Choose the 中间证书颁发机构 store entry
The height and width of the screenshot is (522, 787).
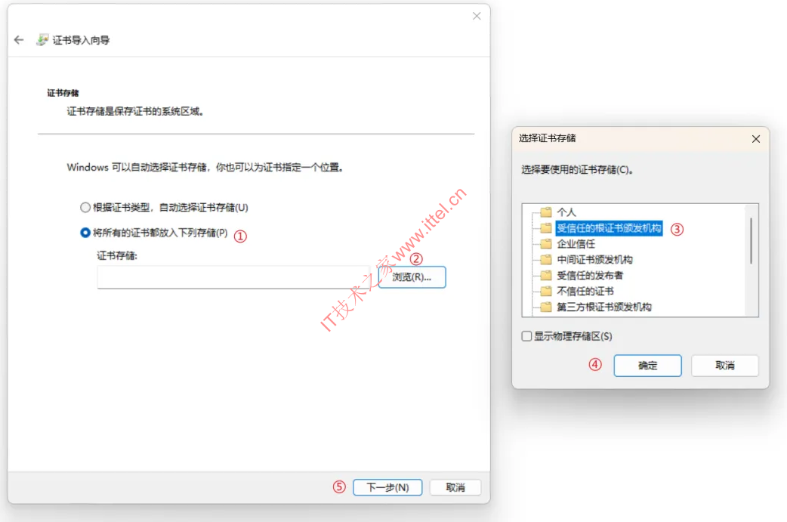594,260
